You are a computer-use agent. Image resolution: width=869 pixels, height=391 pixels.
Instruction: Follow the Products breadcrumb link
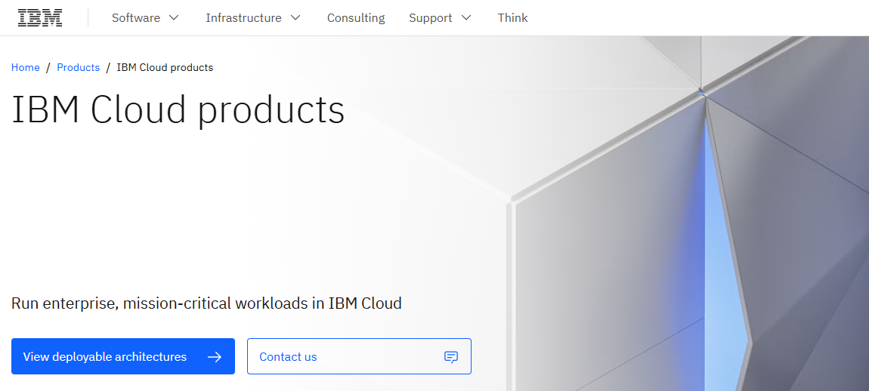click(x=78, y=68)
